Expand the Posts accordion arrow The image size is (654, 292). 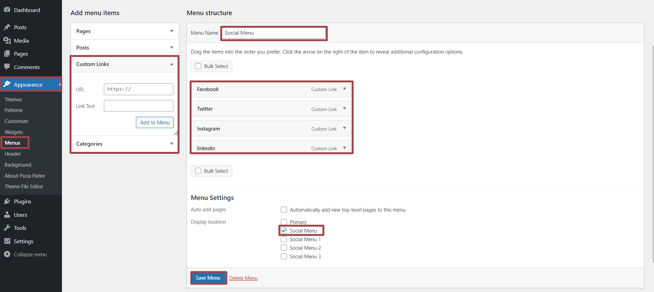(172, 47)
